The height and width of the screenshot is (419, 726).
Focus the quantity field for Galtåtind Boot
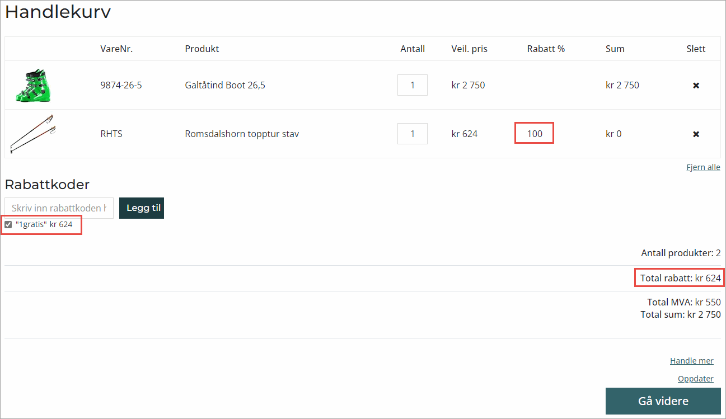pyautogui.click(x=413, y=85)
